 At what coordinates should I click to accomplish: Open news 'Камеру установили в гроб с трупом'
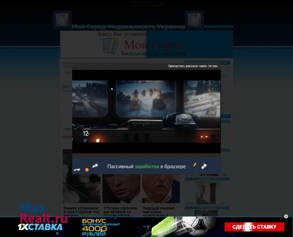click(81, 212)
